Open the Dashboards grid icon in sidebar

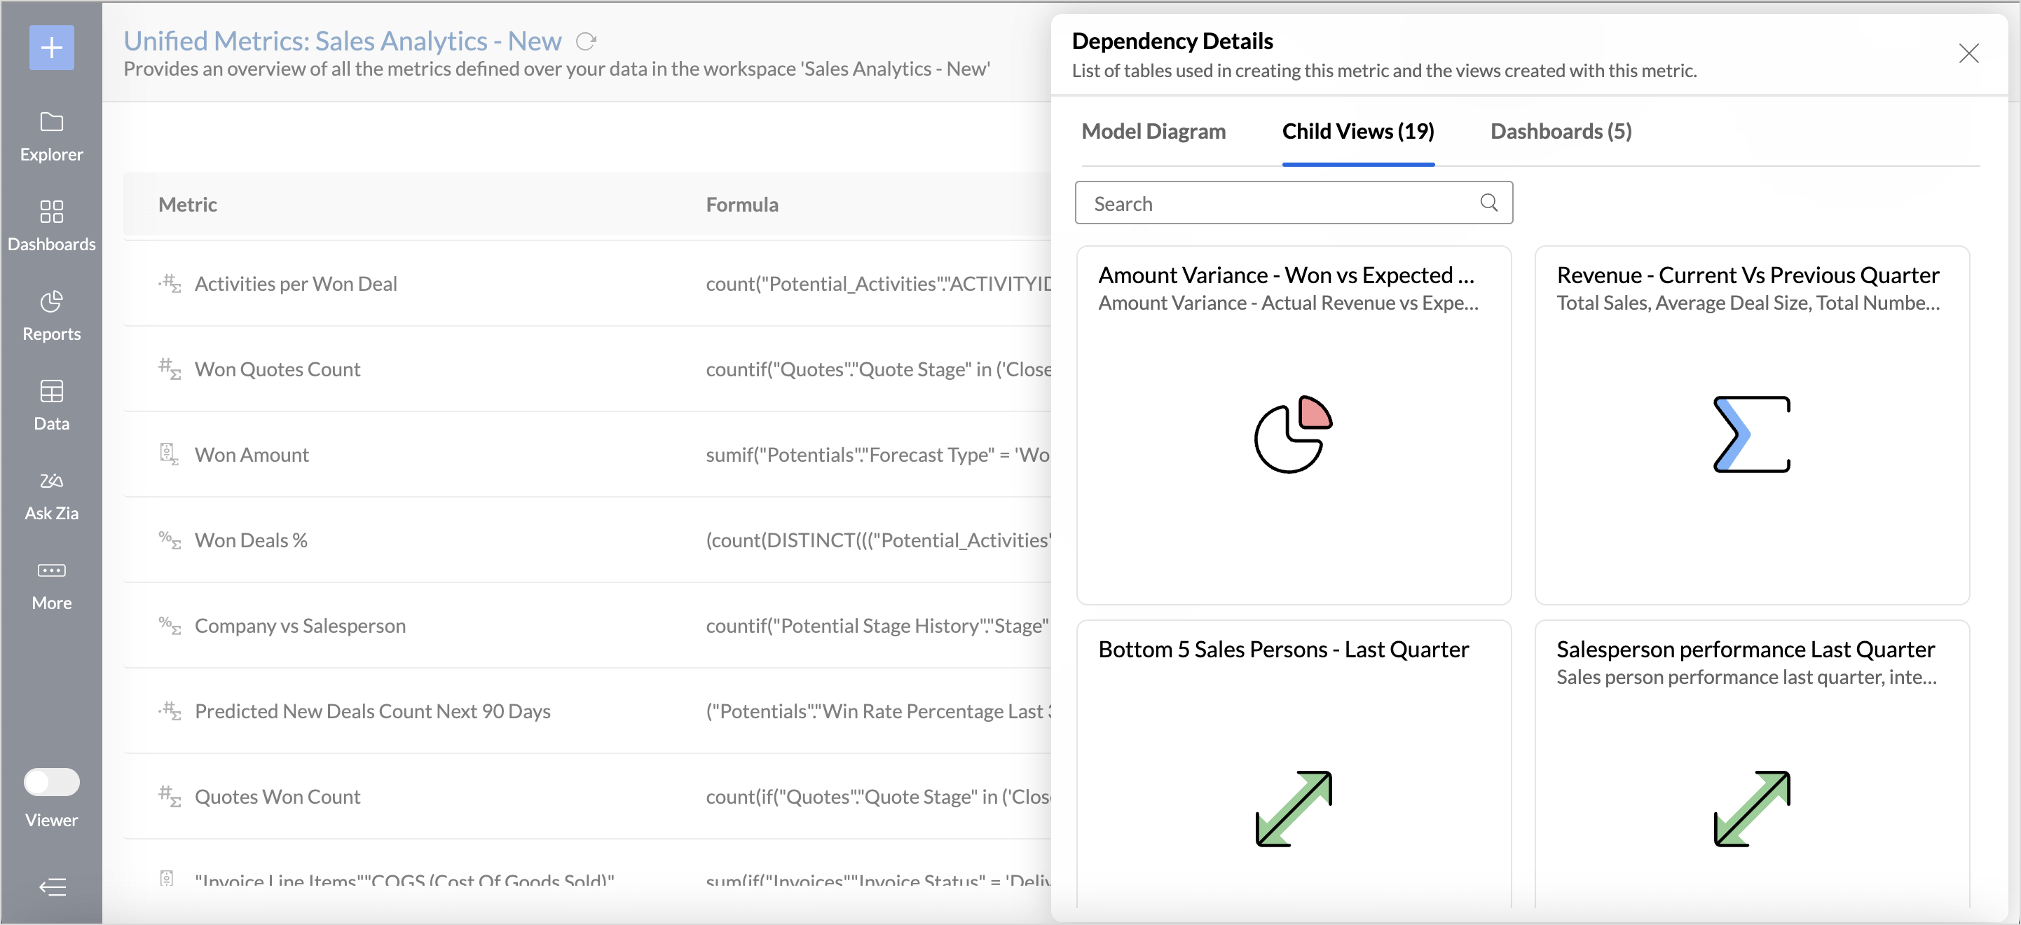pyautogui.click(x=52, y=211)
